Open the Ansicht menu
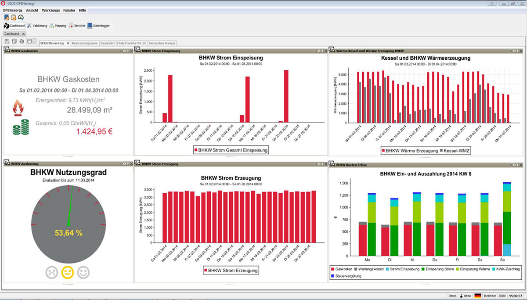The width and height of the screenshot is (527, 300). pyautogui.click(x=32, y=10)
